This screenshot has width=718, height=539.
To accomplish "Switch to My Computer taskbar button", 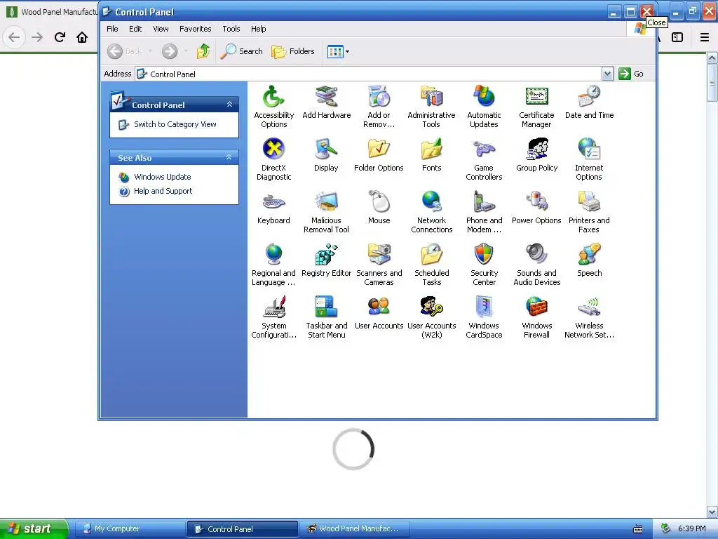I will pos(130,529).
